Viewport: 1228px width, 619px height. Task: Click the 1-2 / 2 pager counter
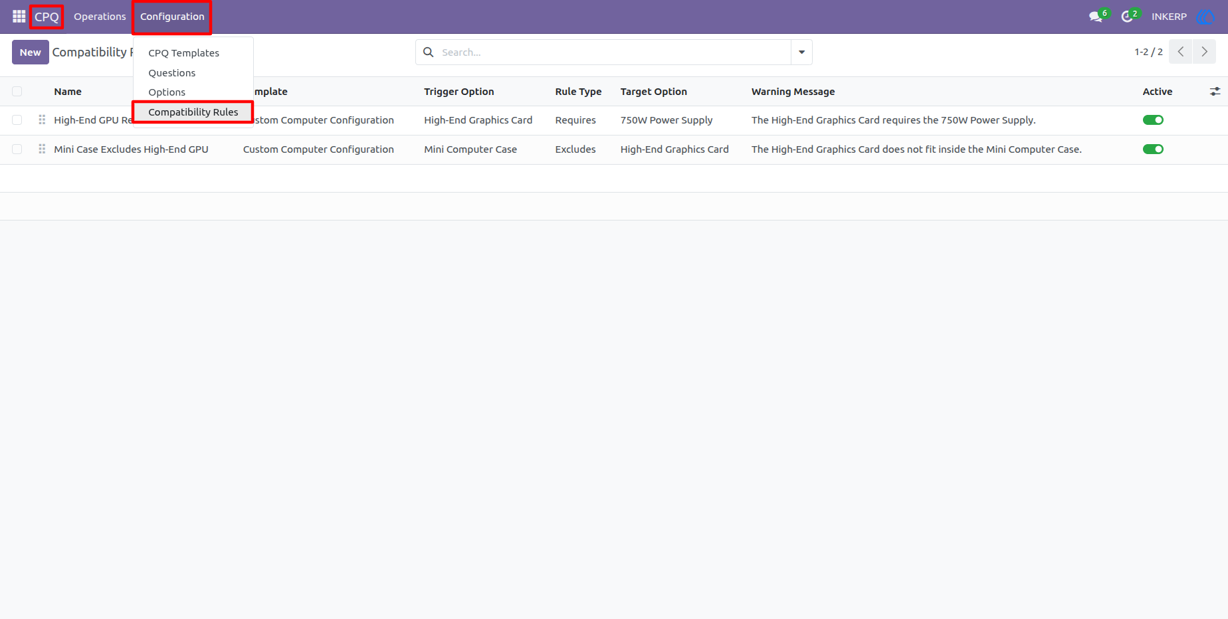click(1148, 52)
